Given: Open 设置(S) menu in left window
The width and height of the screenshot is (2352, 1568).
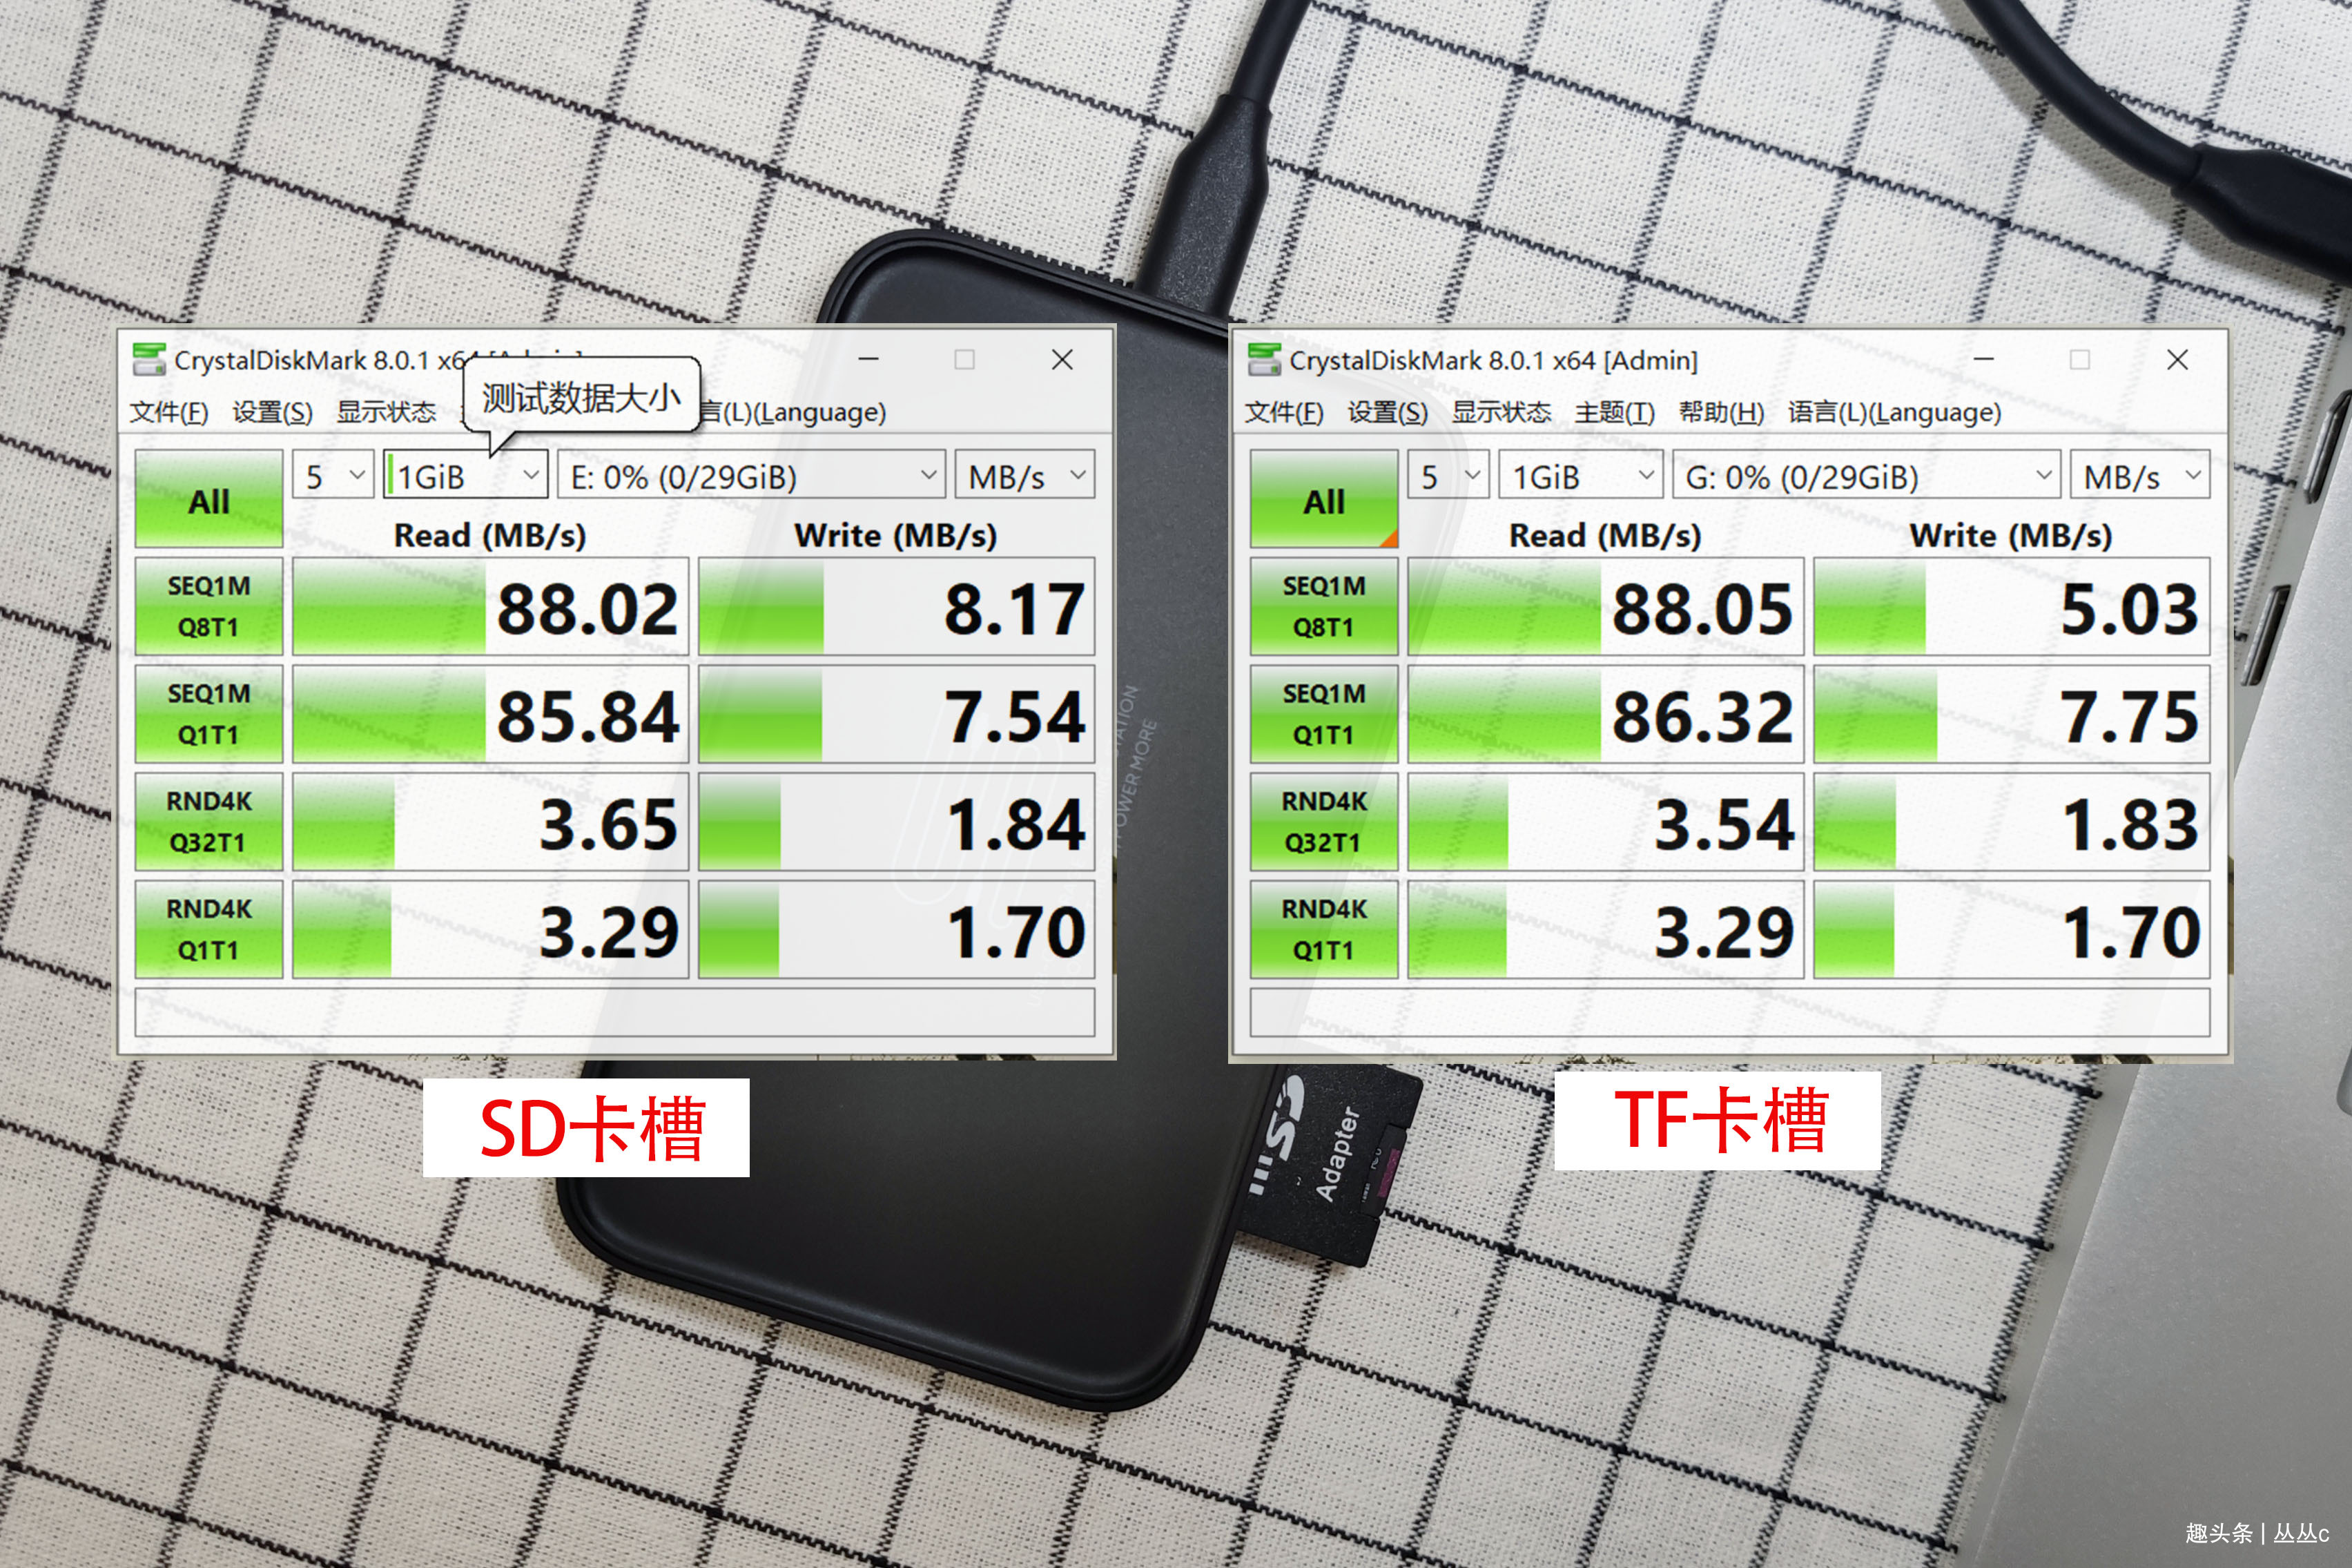Looking at the screenshot, I should (273, 412).
